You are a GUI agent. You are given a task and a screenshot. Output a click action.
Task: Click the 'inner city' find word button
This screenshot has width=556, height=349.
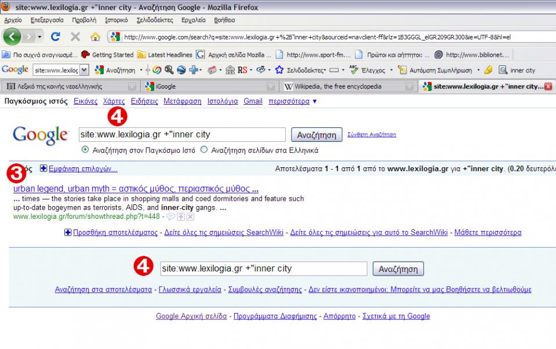[x=517, y=70]
